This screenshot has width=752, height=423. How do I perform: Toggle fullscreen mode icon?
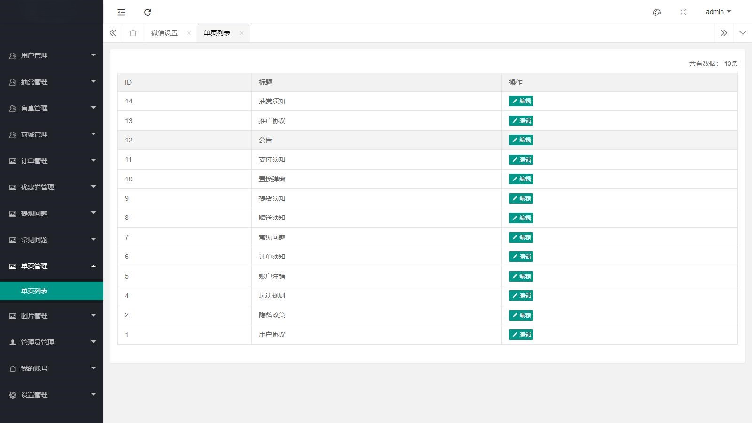point(683,12)
